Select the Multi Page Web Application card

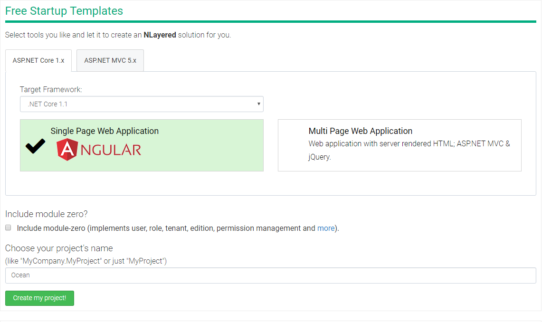pyautogui.click(x=399, y=145)
